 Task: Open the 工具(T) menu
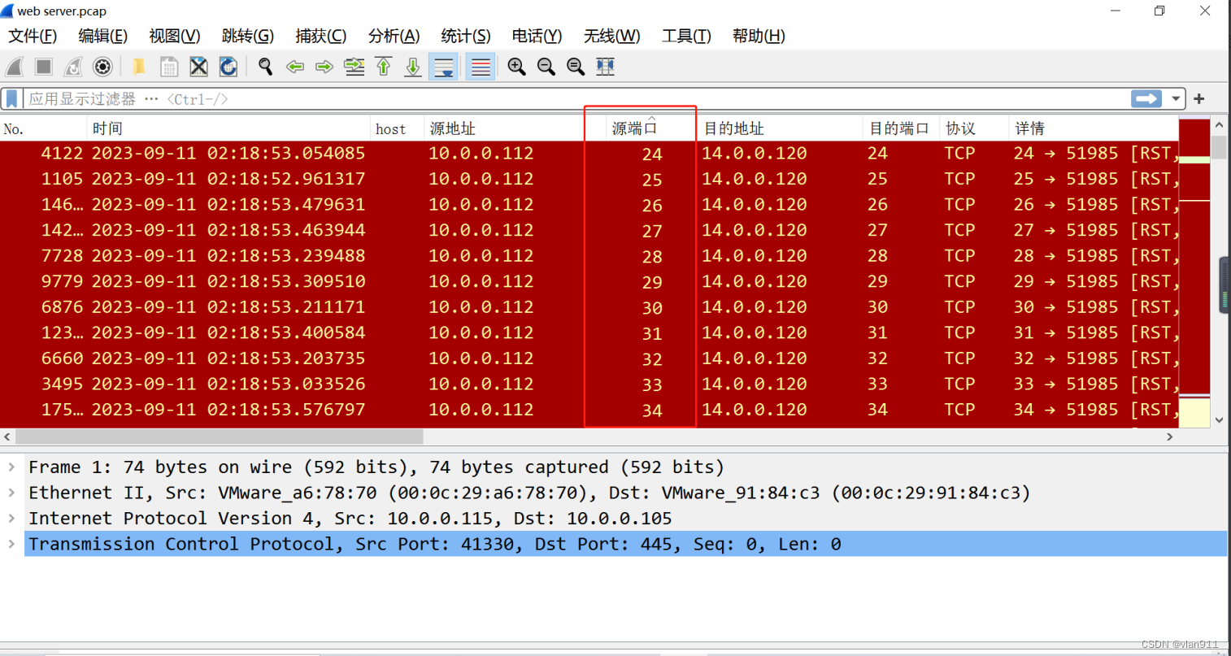tap(686, 36)
